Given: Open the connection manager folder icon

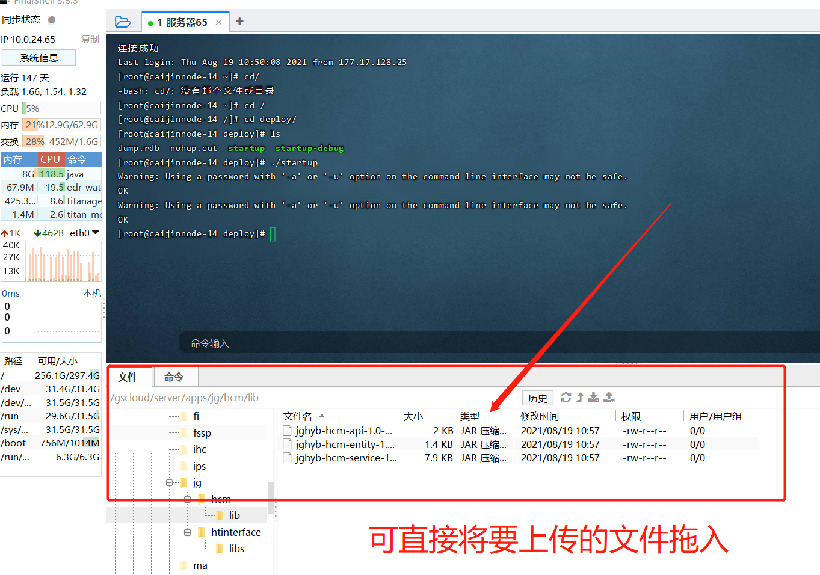Looking at the screenshot, I should pyautogui.click(x=123, y=21).
